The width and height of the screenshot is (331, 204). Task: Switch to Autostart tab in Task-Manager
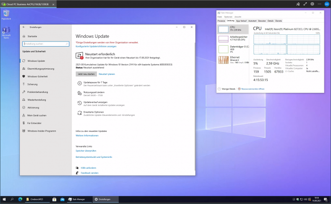coord(252,21)
